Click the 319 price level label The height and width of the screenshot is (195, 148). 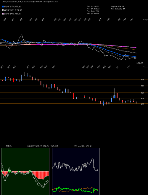[x=142, y=93]
